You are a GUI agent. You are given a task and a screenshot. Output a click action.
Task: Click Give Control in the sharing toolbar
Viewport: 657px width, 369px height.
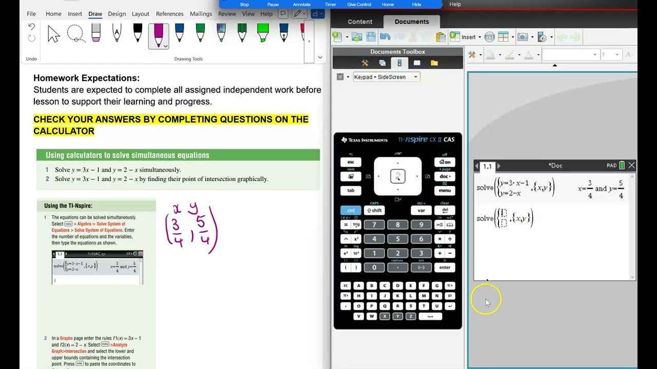(359, 5)
